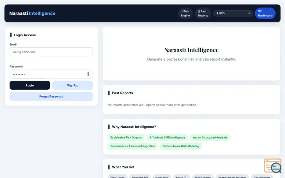
Task: Select the Affordable SME Intelligence tag
Action: [x=167, y=137]
